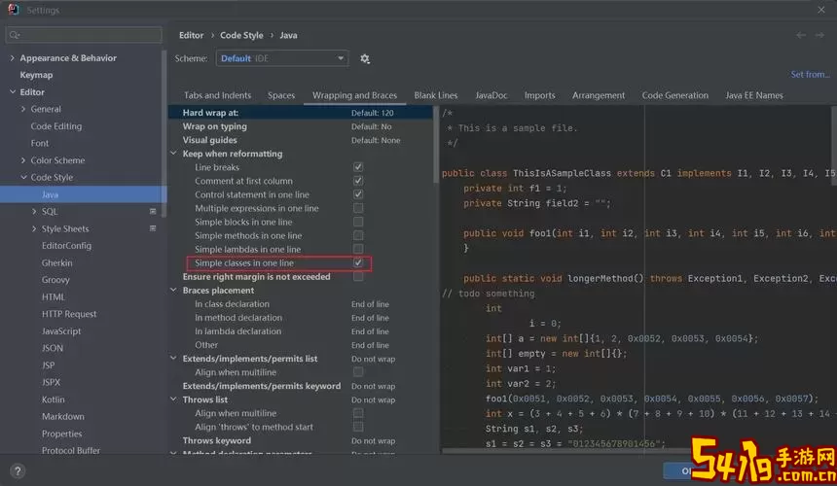Enable Ensure right margin is not exceeded
Viewport: 837px width, 486px height.
pyautogui.click(x=358, y=277)
